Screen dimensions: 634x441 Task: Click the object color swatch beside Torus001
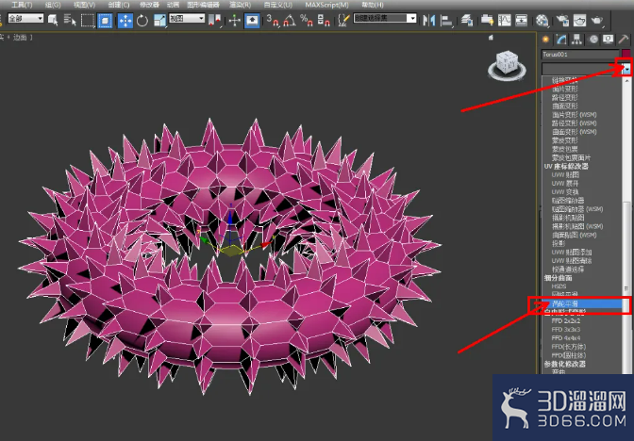(x=626, y=54)
